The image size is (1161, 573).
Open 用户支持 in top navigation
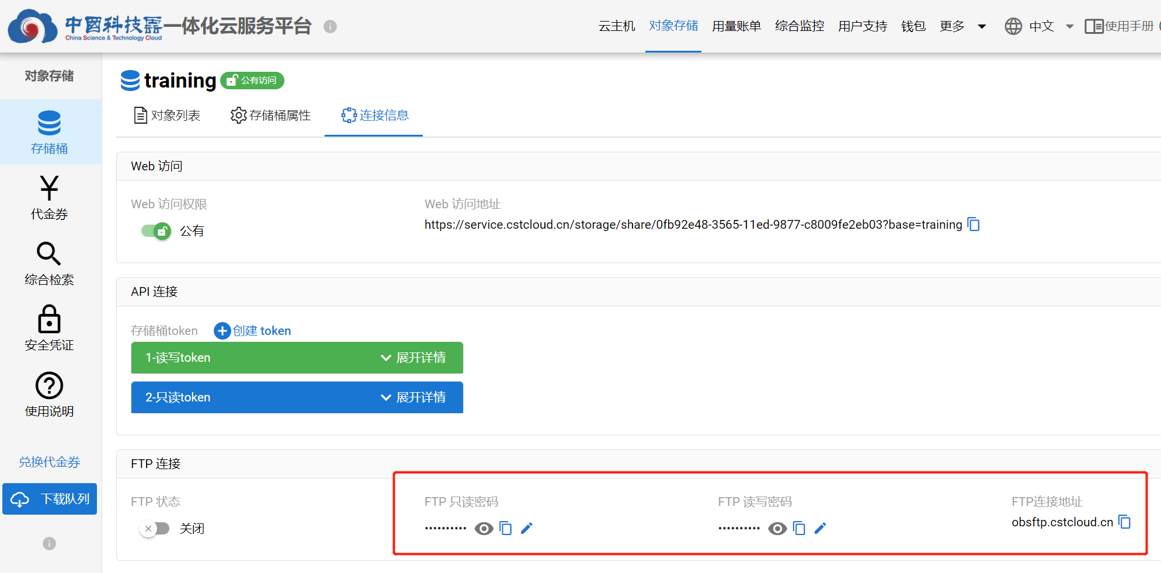coord(863,26)
